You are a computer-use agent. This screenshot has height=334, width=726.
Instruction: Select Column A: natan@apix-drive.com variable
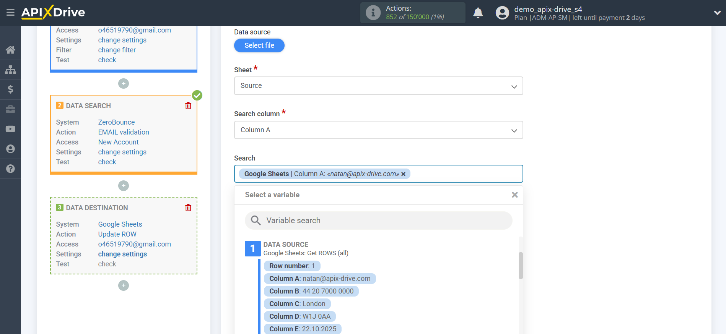point(320,279)
